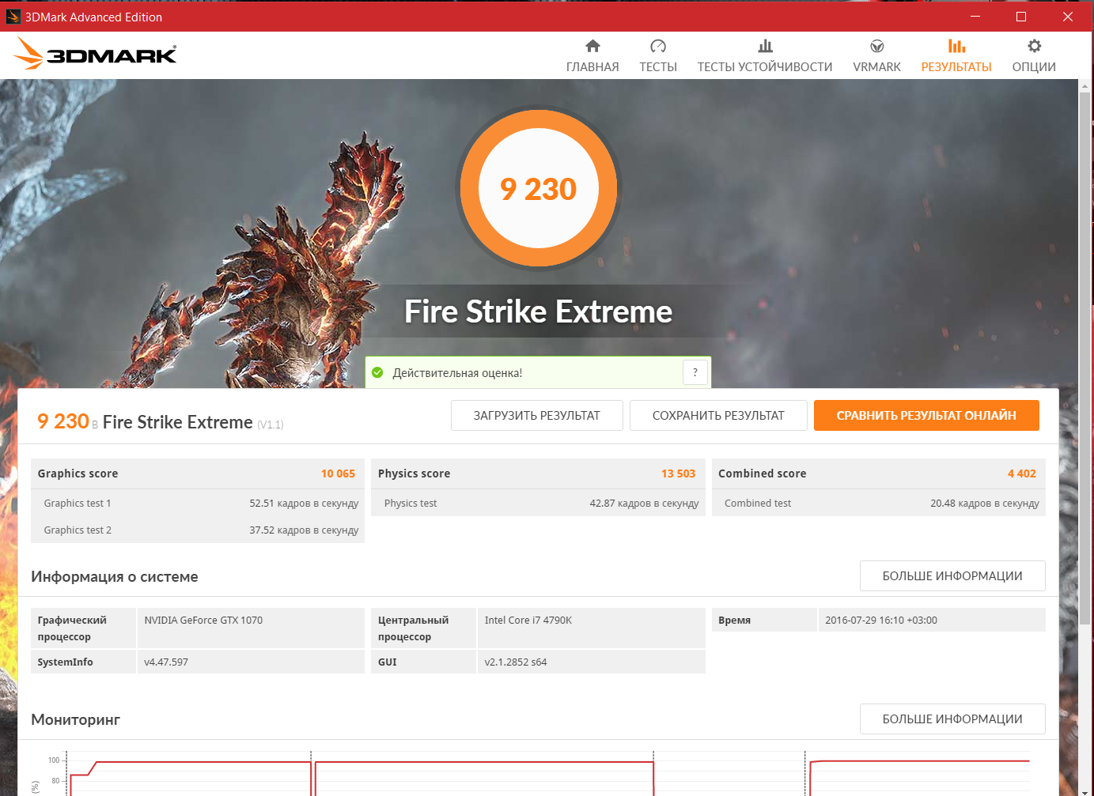
Task: Click the GUI version v2.1.2852 s64
Action: pyautogui.click(x=516, y=662)
